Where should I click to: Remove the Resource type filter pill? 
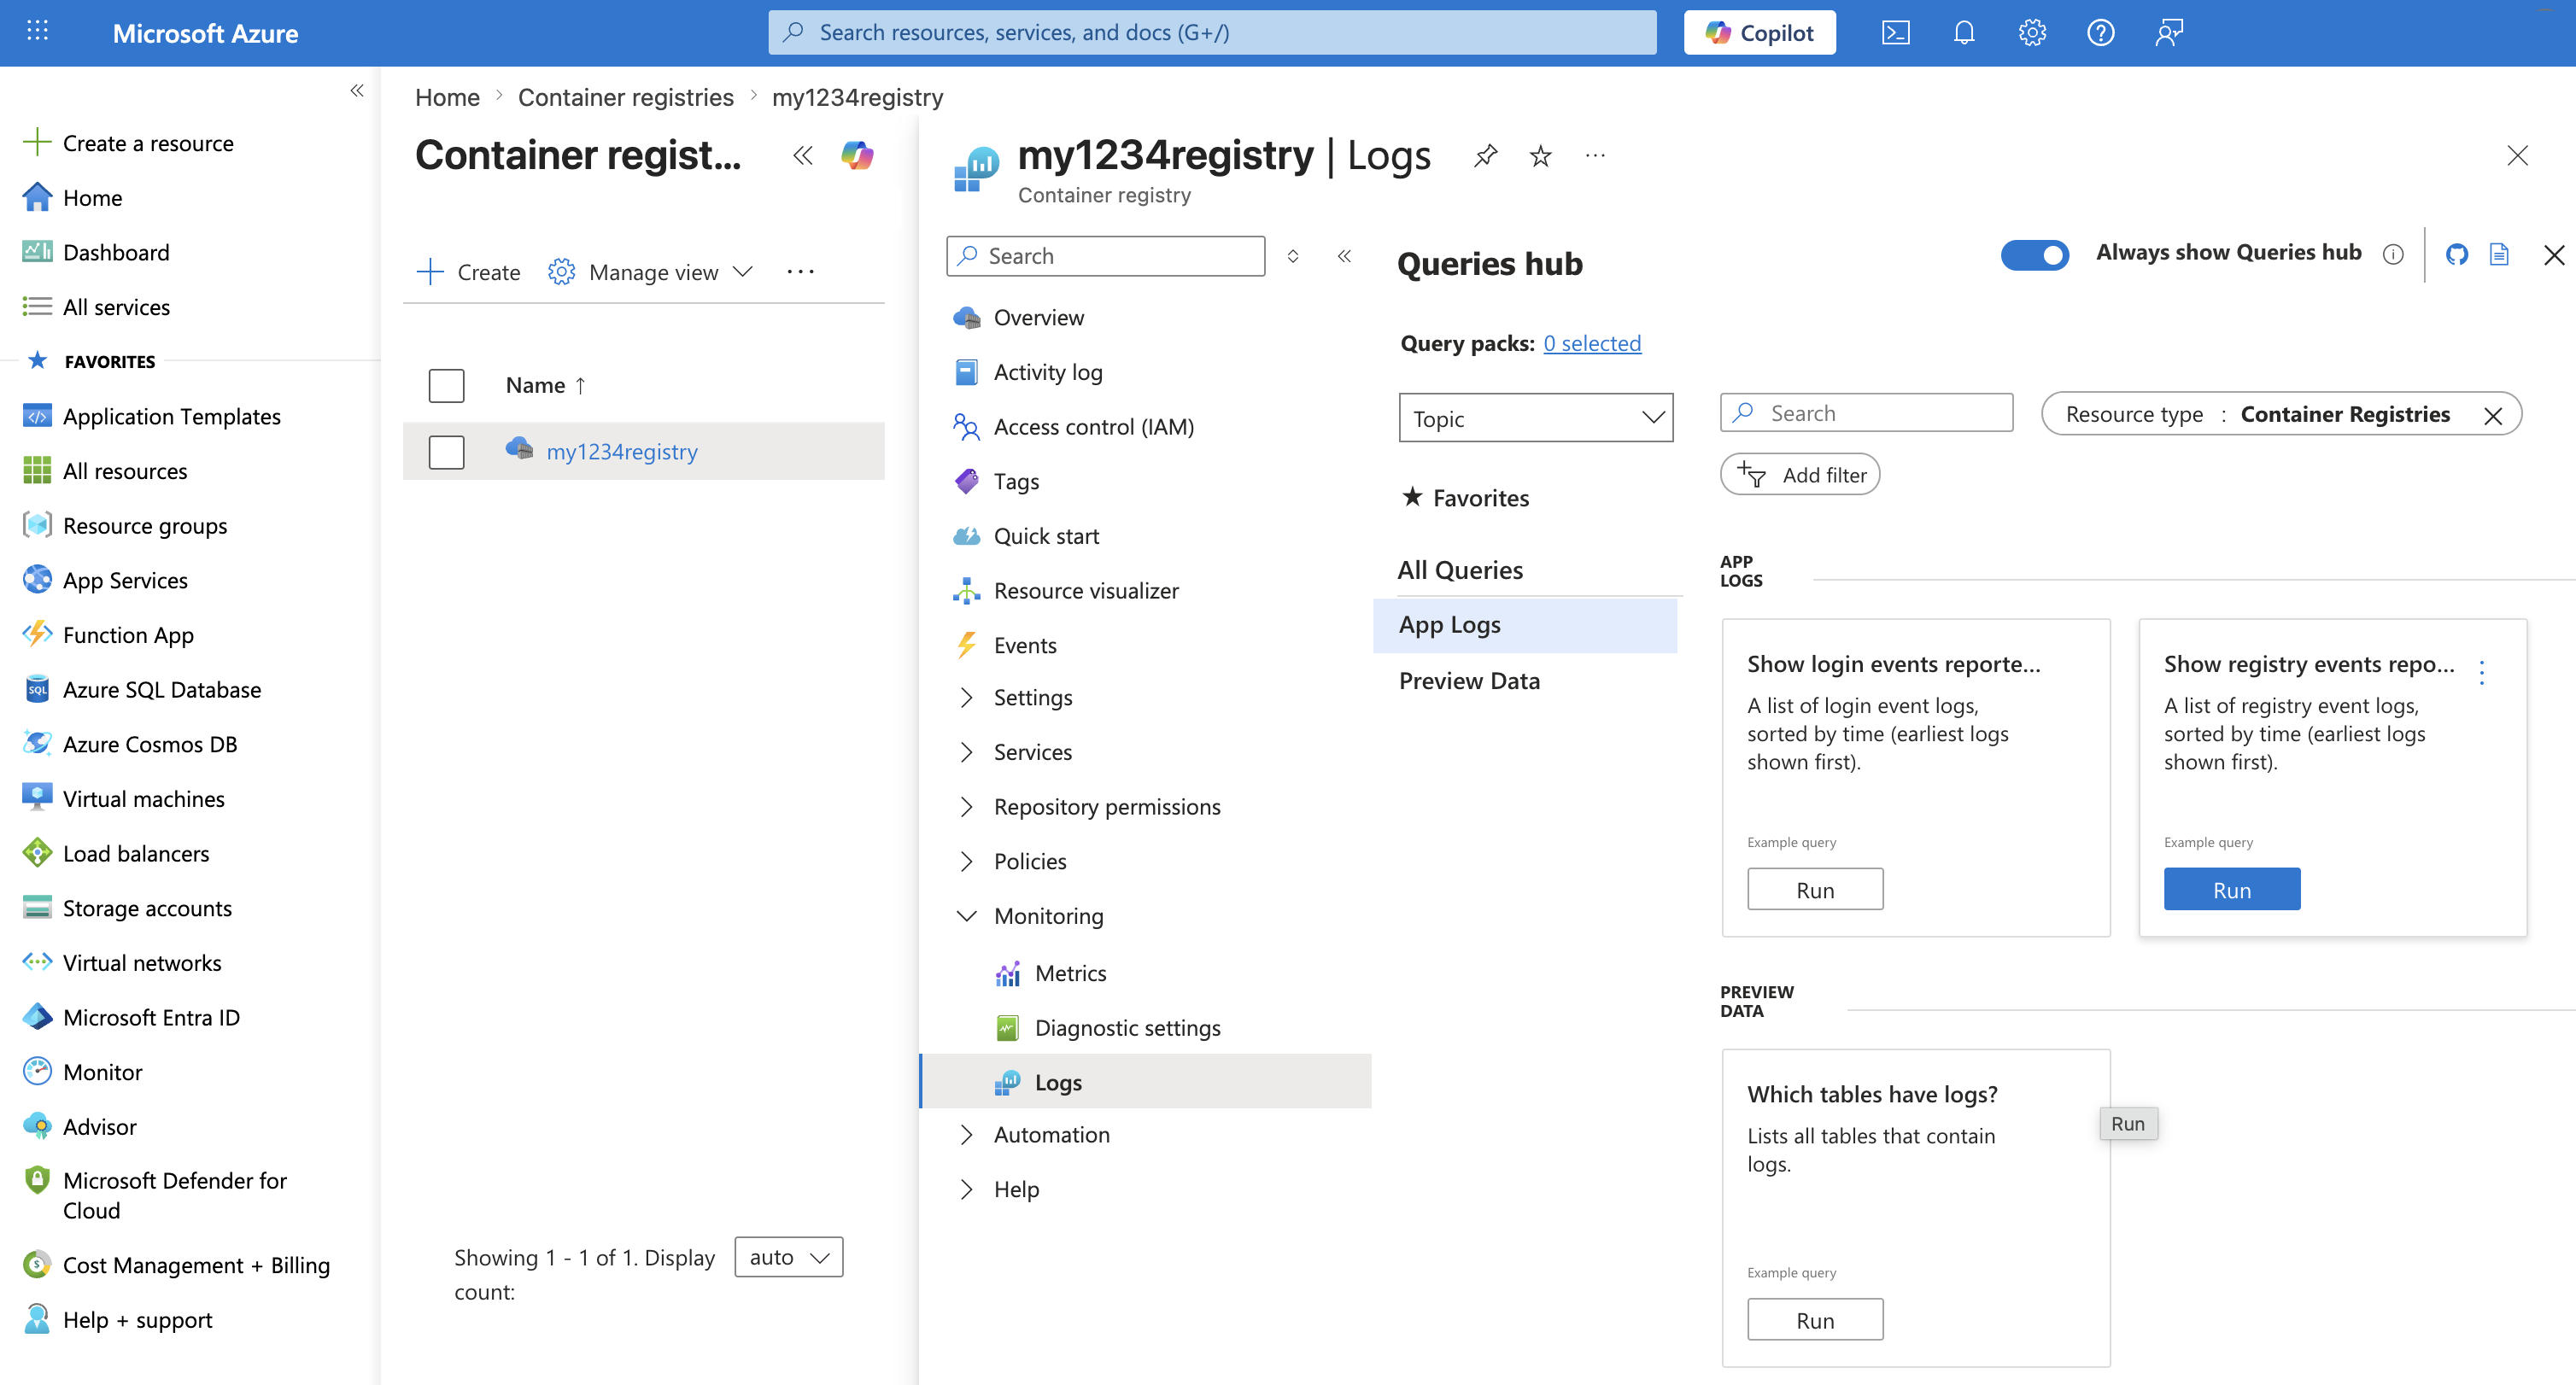(x=2493, y=416)
